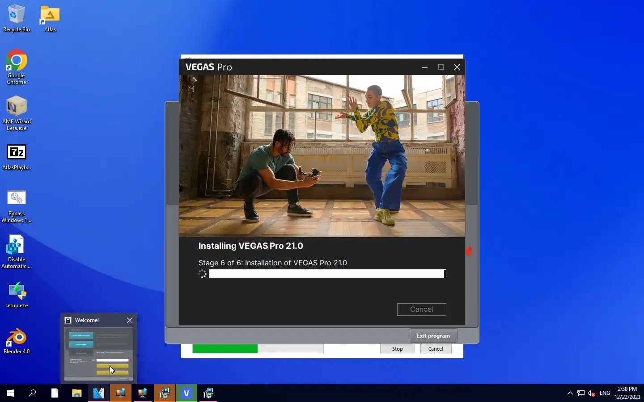The width and height of the screenshot is (644, 402).
Task: Click the VEGAS Pro title text
Action: click(208, 67)
